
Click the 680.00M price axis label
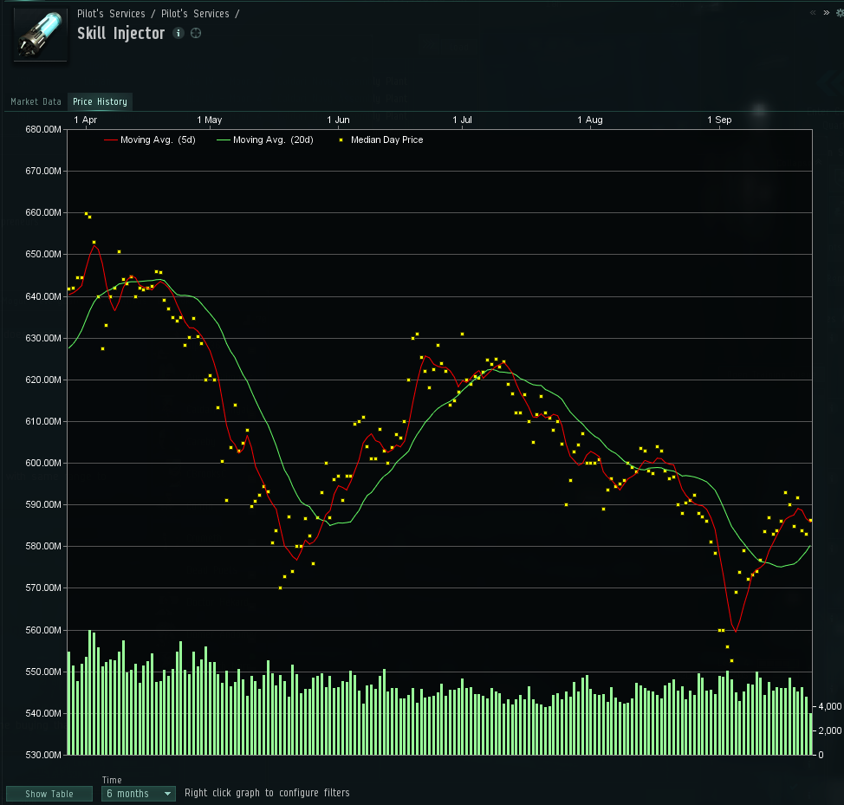[43, 130]
